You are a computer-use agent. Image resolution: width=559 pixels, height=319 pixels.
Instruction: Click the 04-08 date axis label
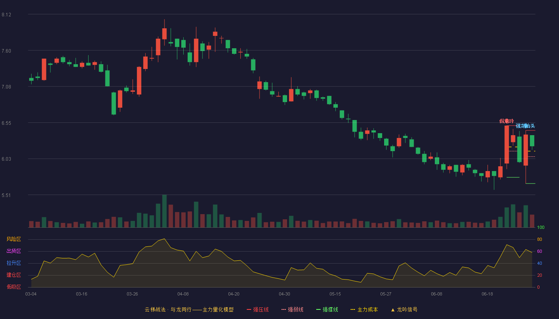(x=183, y=294)
